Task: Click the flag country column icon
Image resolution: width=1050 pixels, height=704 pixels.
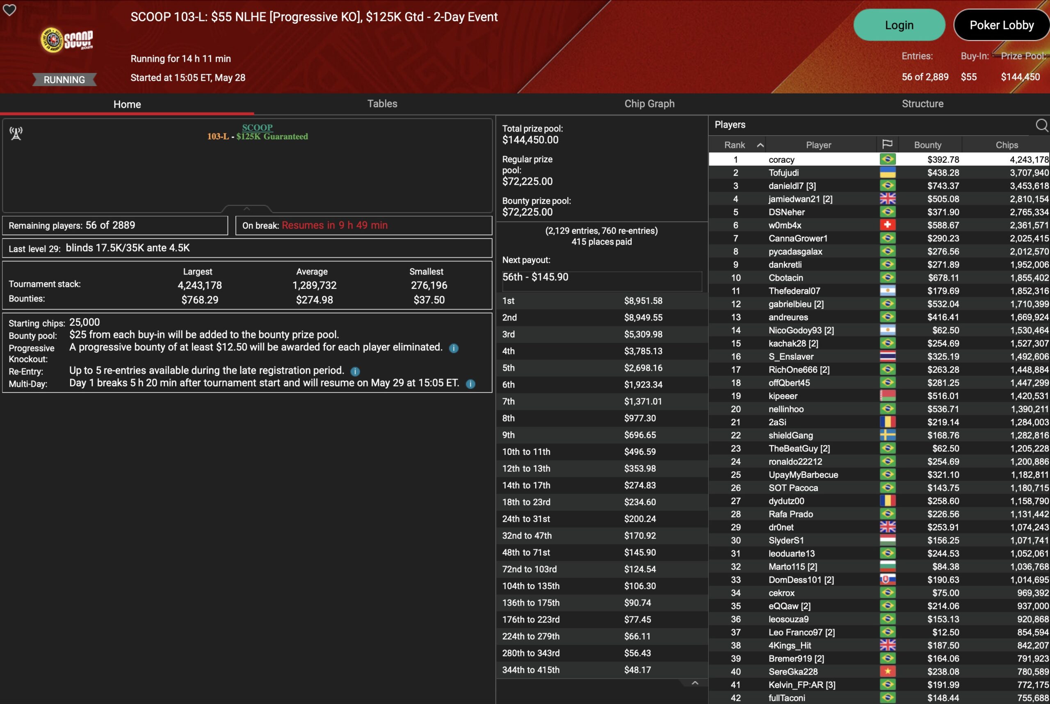Action: pos(887,145)
